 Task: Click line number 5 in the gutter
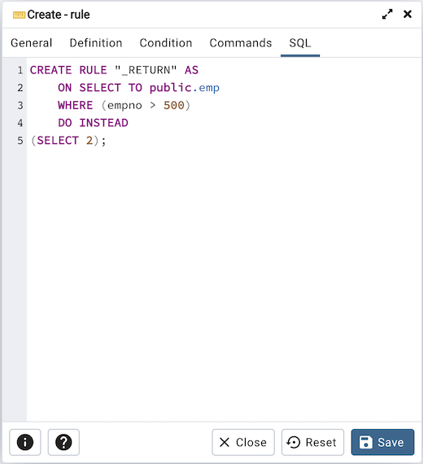click(x=20, y=140)
